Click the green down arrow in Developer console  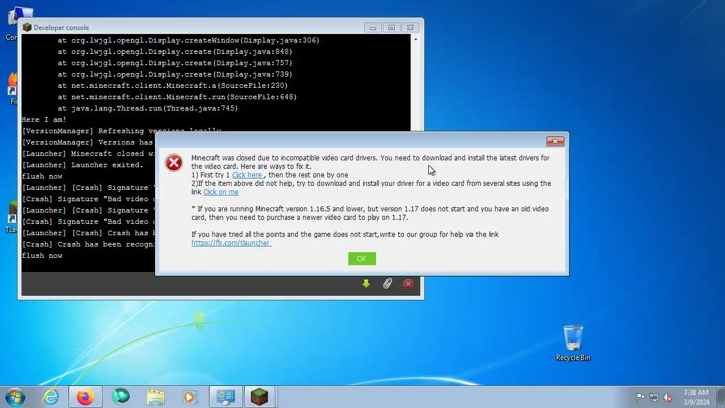coord(366,284)
